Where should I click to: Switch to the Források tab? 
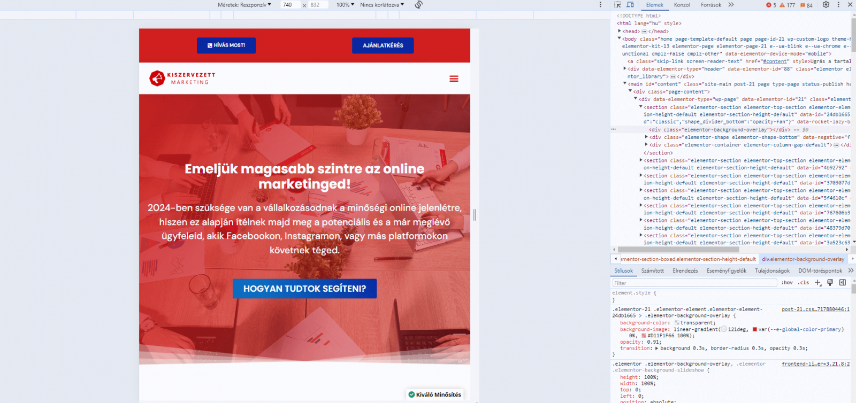(x=711, y=5)
